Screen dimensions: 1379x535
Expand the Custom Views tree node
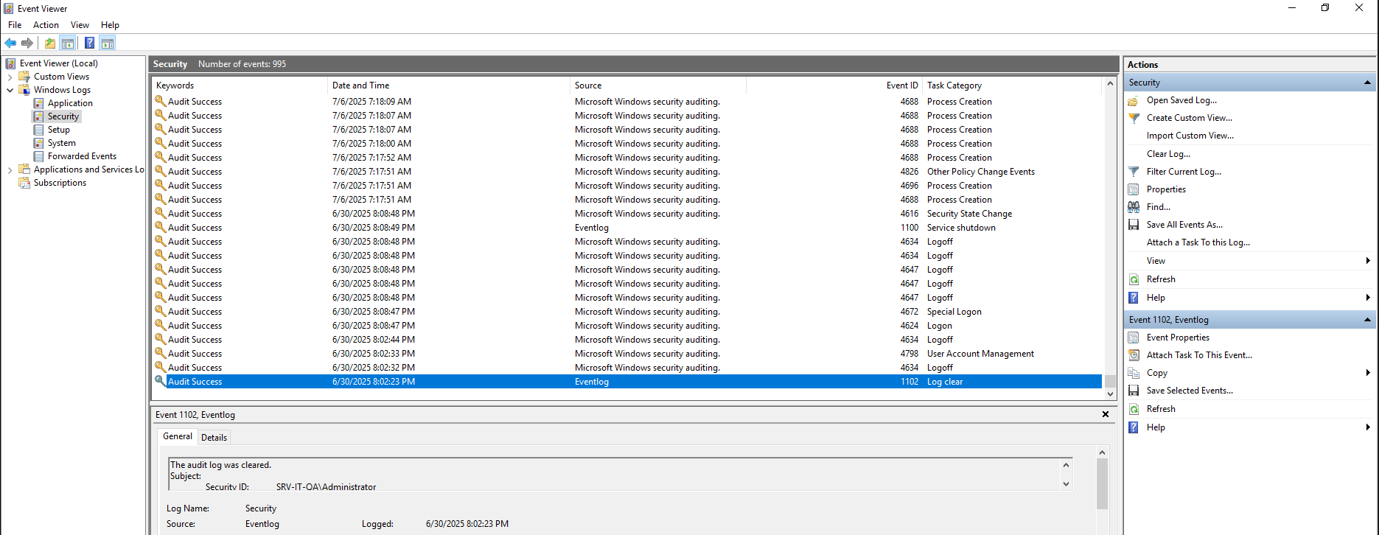point(10,77)
